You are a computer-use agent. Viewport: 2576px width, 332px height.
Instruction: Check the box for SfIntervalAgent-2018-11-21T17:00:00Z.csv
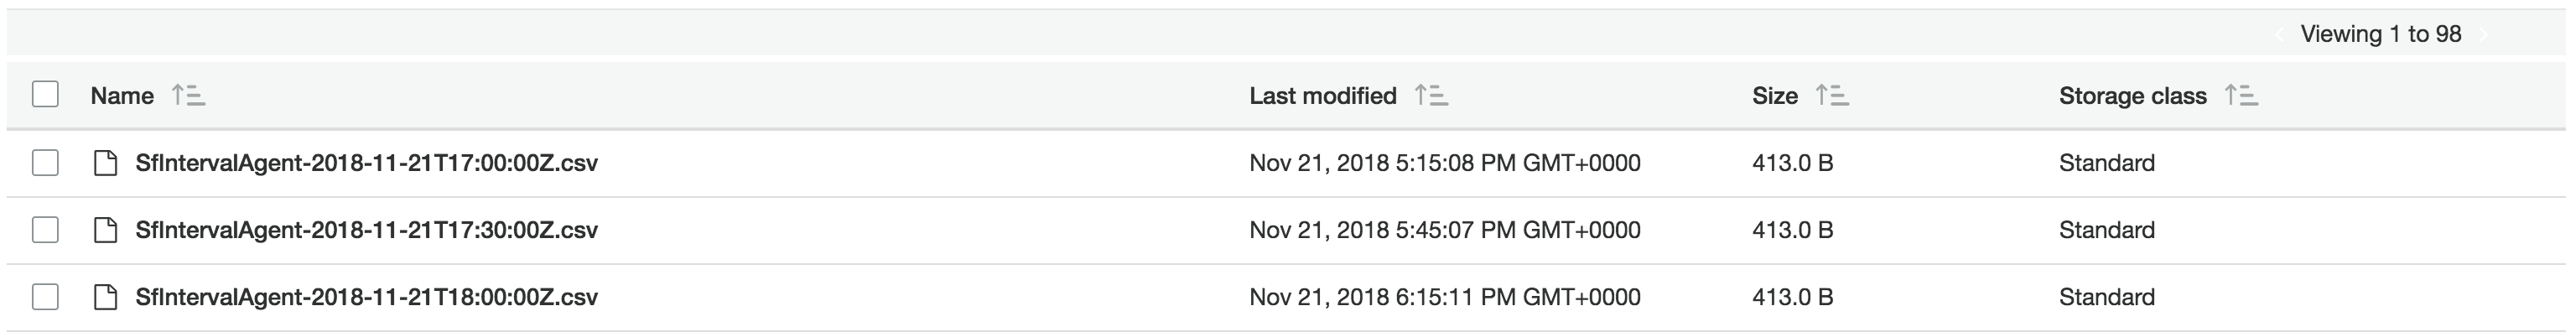45,162
